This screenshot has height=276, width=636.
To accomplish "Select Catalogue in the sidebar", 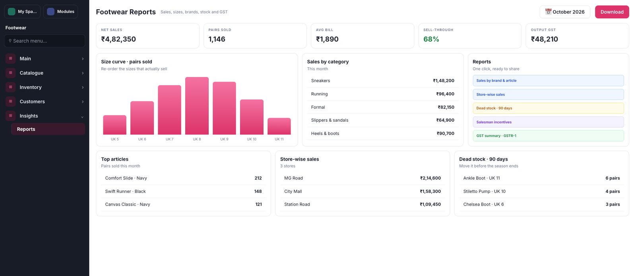I will (x=31, y=73).
